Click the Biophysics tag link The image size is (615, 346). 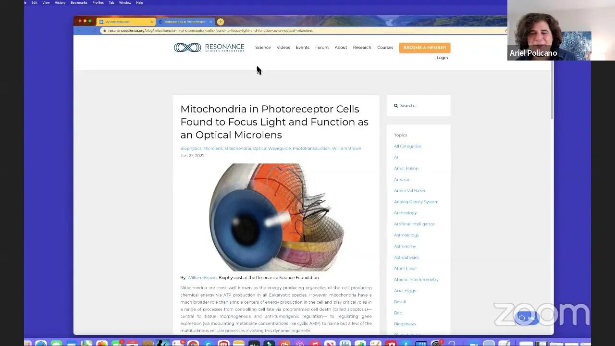coord(191,148)
